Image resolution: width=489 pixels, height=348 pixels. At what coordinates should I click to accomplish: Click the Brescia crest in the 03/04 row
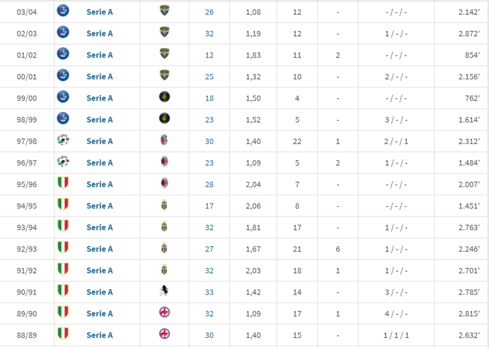click(164, 11)
